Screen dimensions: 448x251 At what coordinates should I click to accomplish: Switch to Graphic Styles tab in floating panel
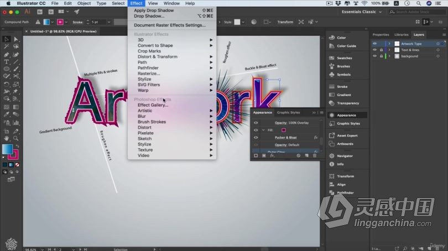288,112
